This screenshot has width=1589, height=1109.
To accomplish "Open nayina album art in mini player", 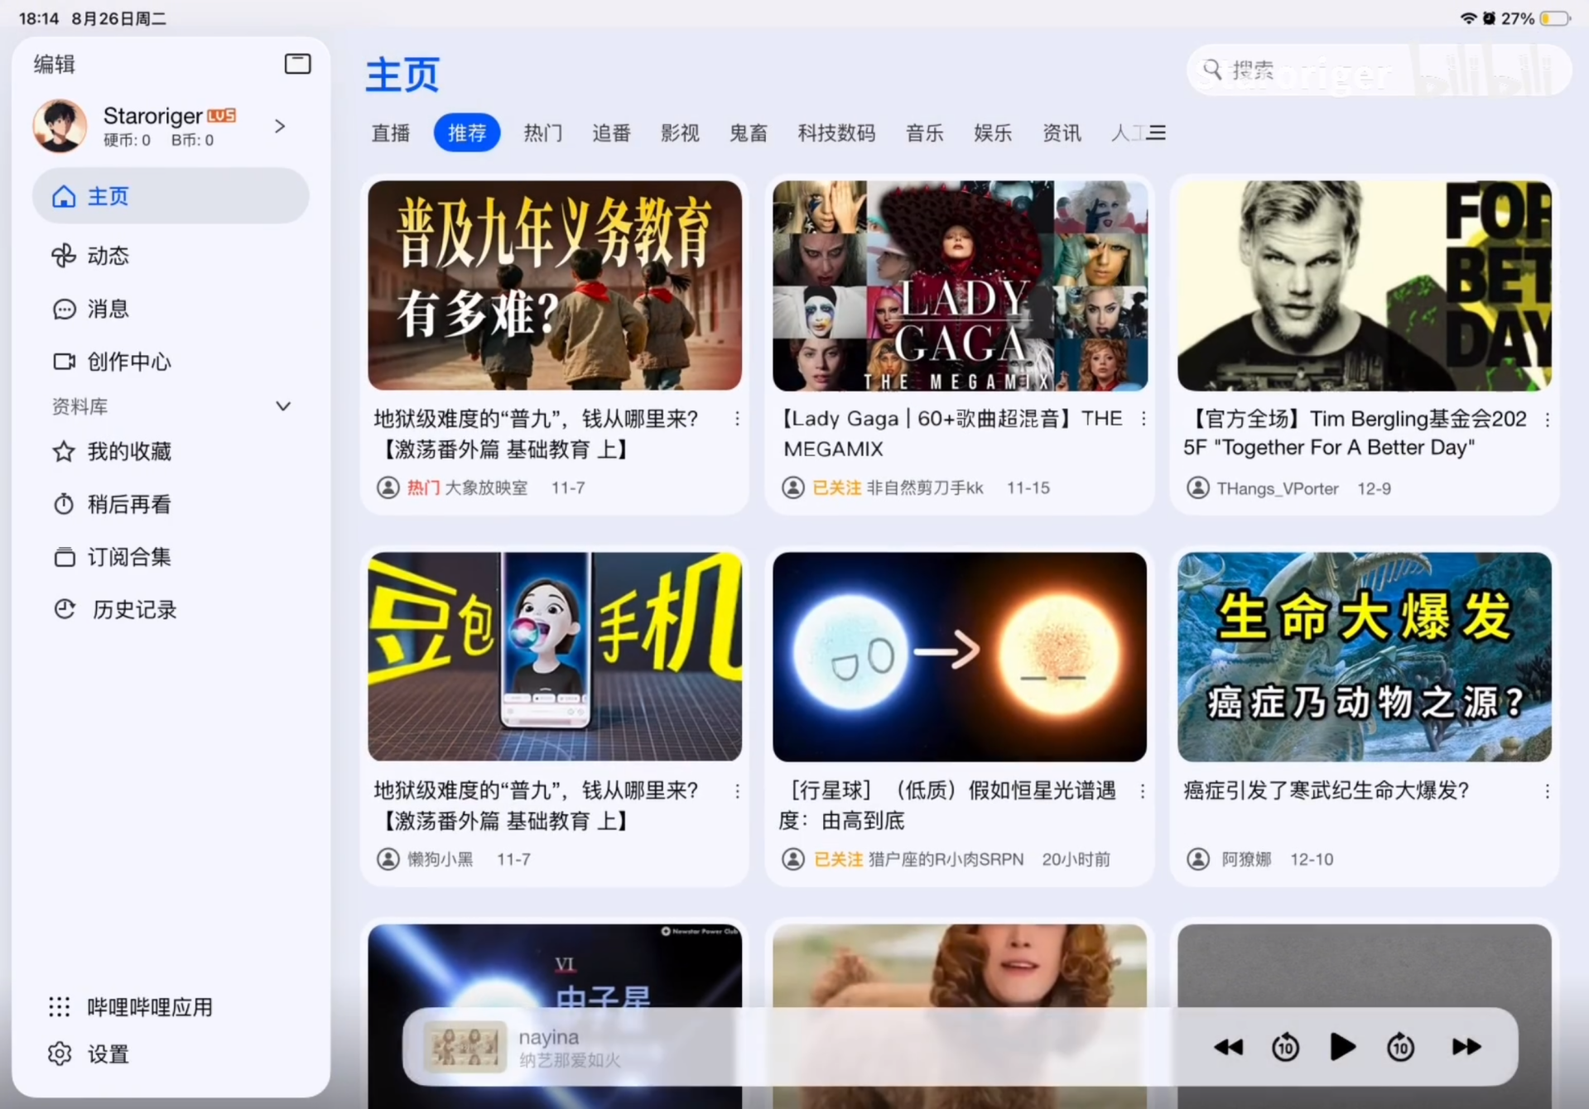I will (x=465, y=1047).
